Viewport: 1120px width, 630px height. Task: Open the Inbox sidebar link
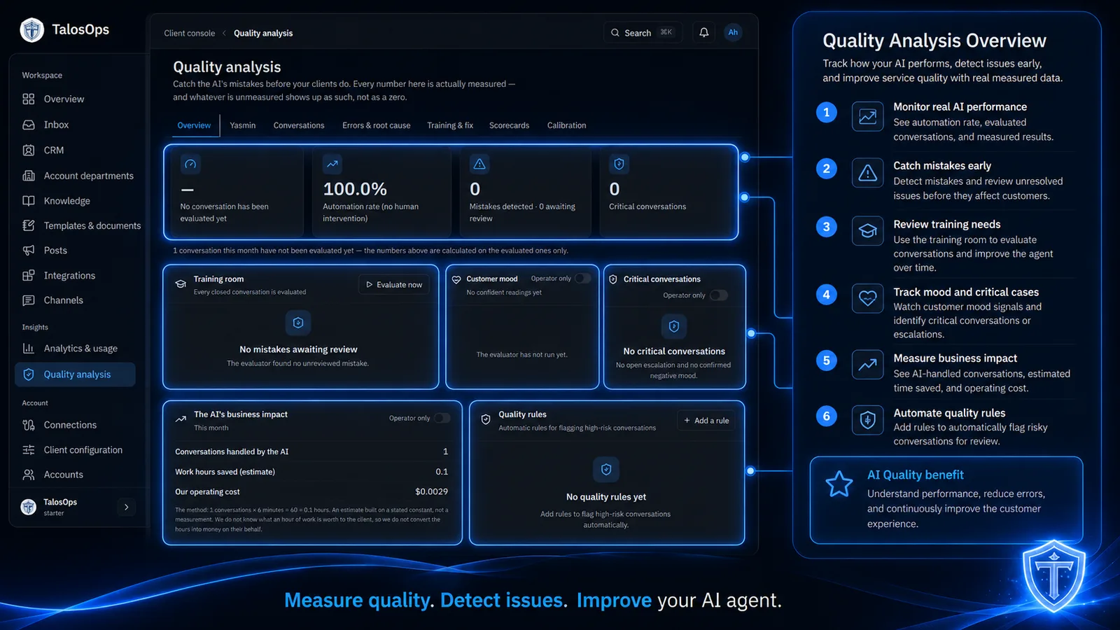[x=75, y=125]
